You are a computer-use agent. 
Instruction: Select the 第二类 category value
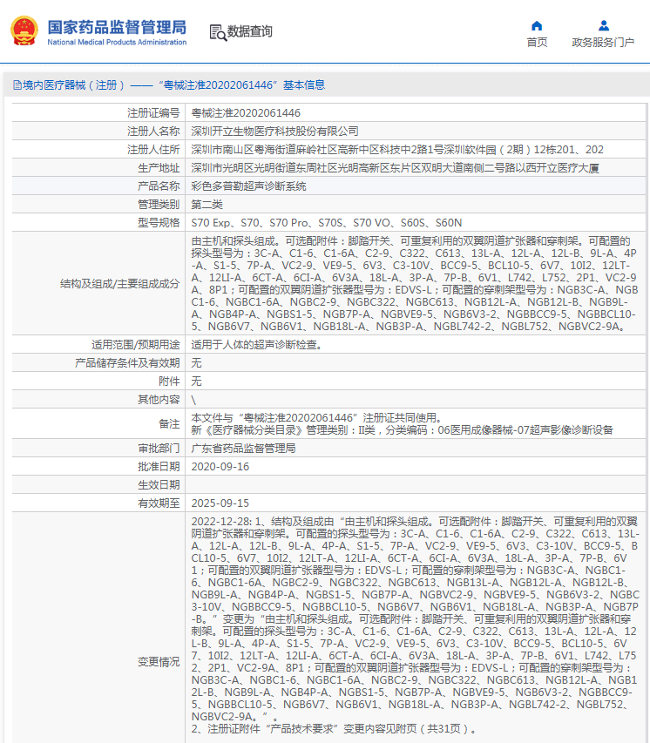point(207,205)
